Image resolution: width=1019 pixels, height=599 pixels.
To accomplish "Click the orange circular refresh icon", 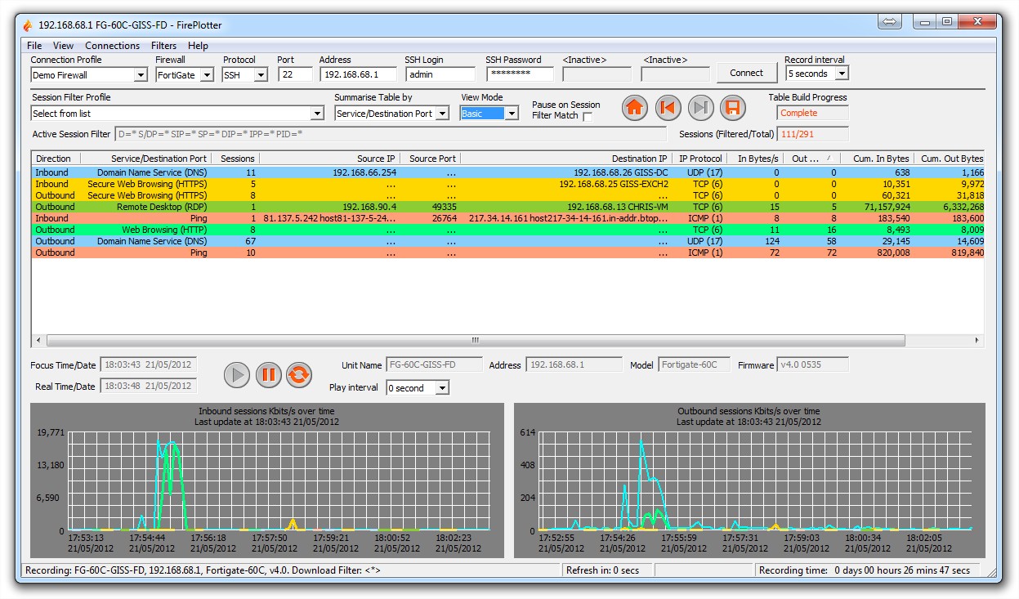I will tap(299, 375).
